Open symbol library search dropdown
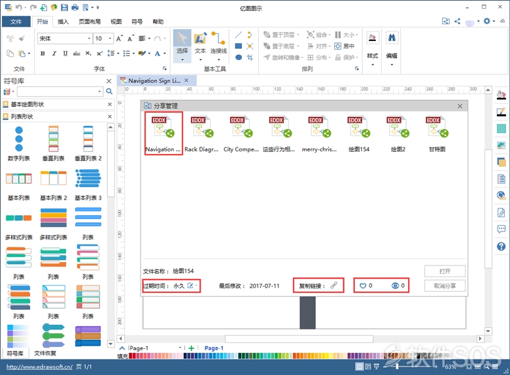 [x=99, y=91]
